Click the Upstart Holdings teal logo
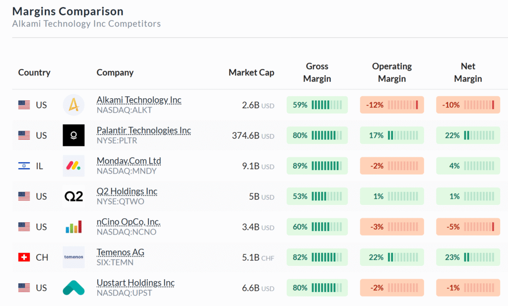This screenshot has height=306, width=508. 73,288
